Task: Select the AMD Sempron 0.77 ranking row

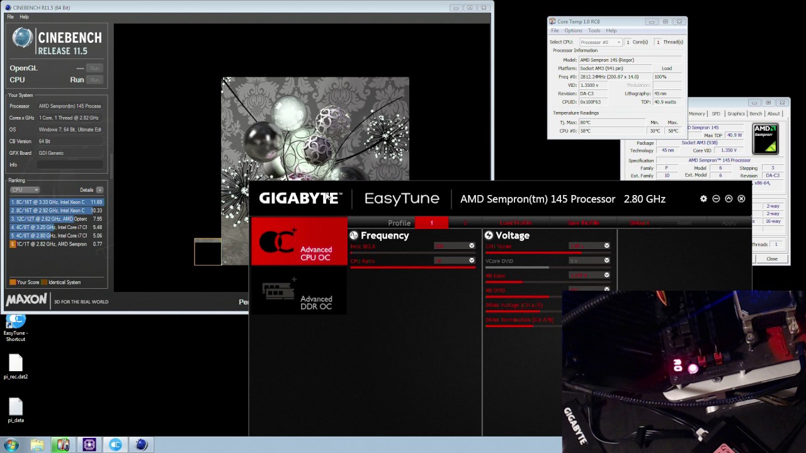Action: click(57, 244)
